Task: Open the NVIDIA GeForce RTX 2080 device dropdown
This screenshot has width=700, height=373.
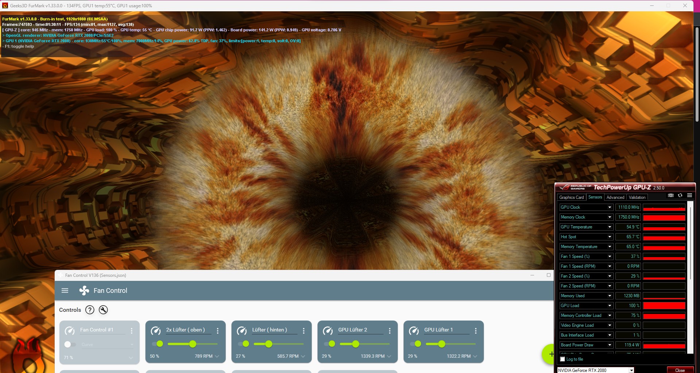Action: (x=631, y=370)
